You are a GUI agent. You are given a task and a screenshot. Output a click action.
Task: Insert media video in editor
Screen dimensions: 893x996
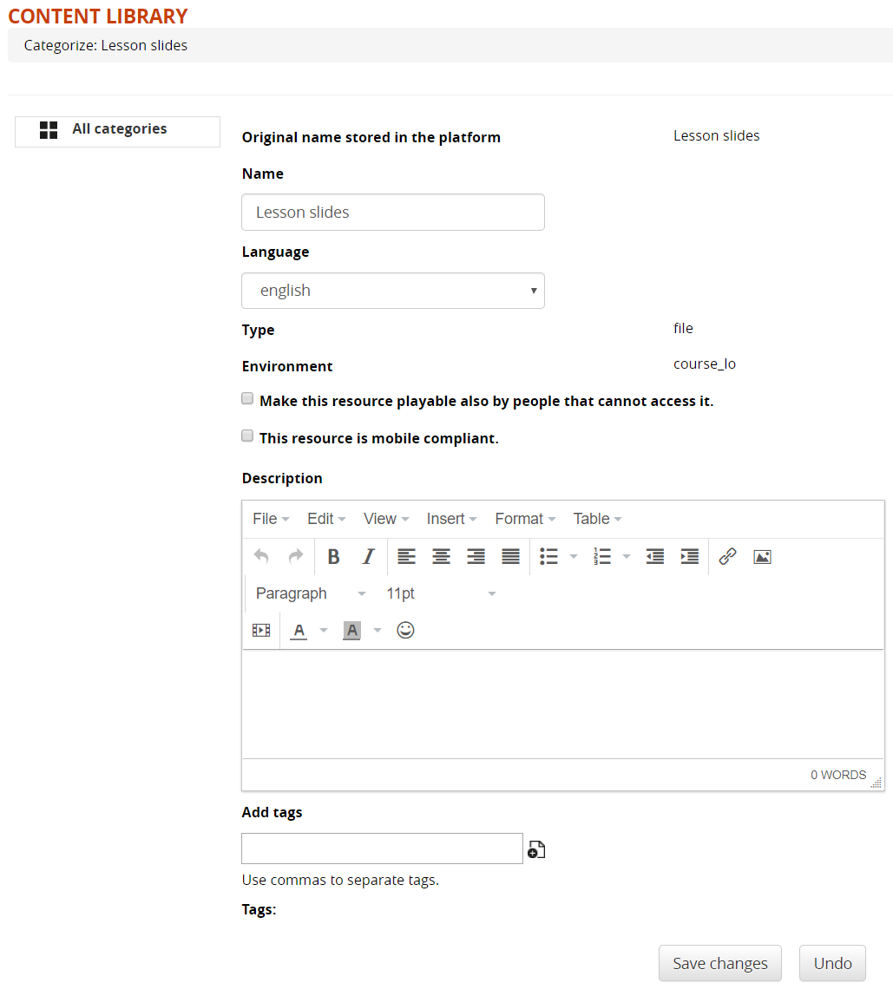261,631
